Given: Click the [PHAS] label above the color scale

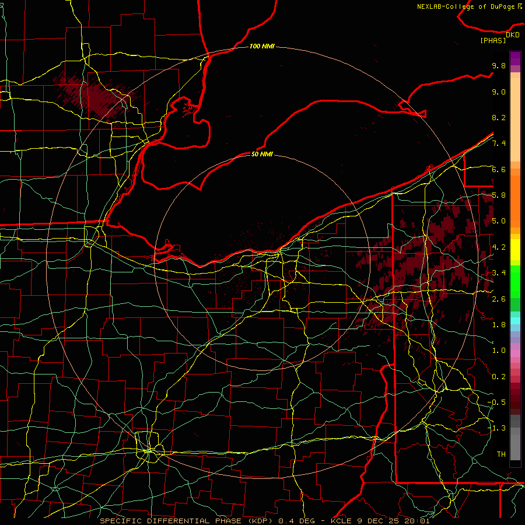Looking at the screenshot, I should pyautogui.click(x=493, y=40).
